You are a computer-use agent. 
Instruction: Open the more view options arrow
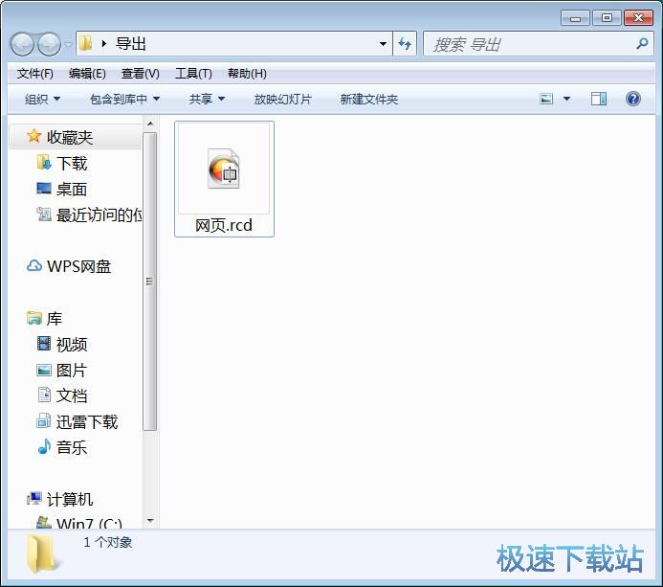(567, 99)
